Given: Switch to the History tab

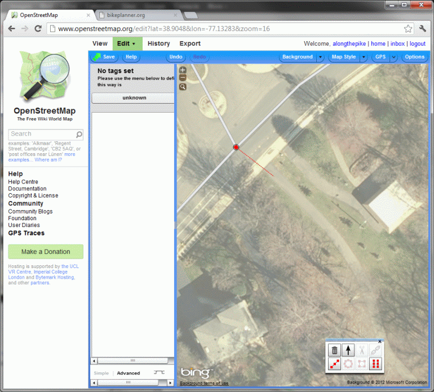Looking at the screenshot, I should (x=158, y=44).
